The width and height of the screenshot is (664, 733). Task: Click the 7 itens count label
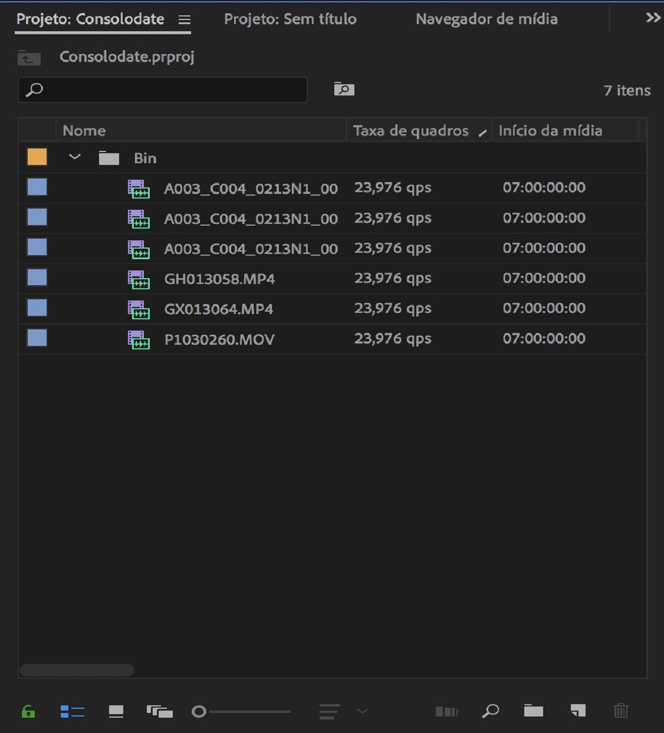pos(627,90)
